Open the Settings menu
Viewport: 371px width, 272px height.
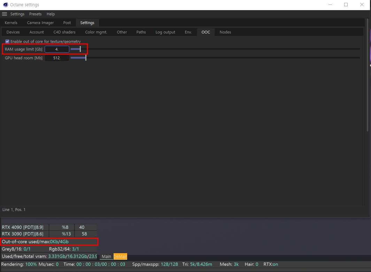17,14
